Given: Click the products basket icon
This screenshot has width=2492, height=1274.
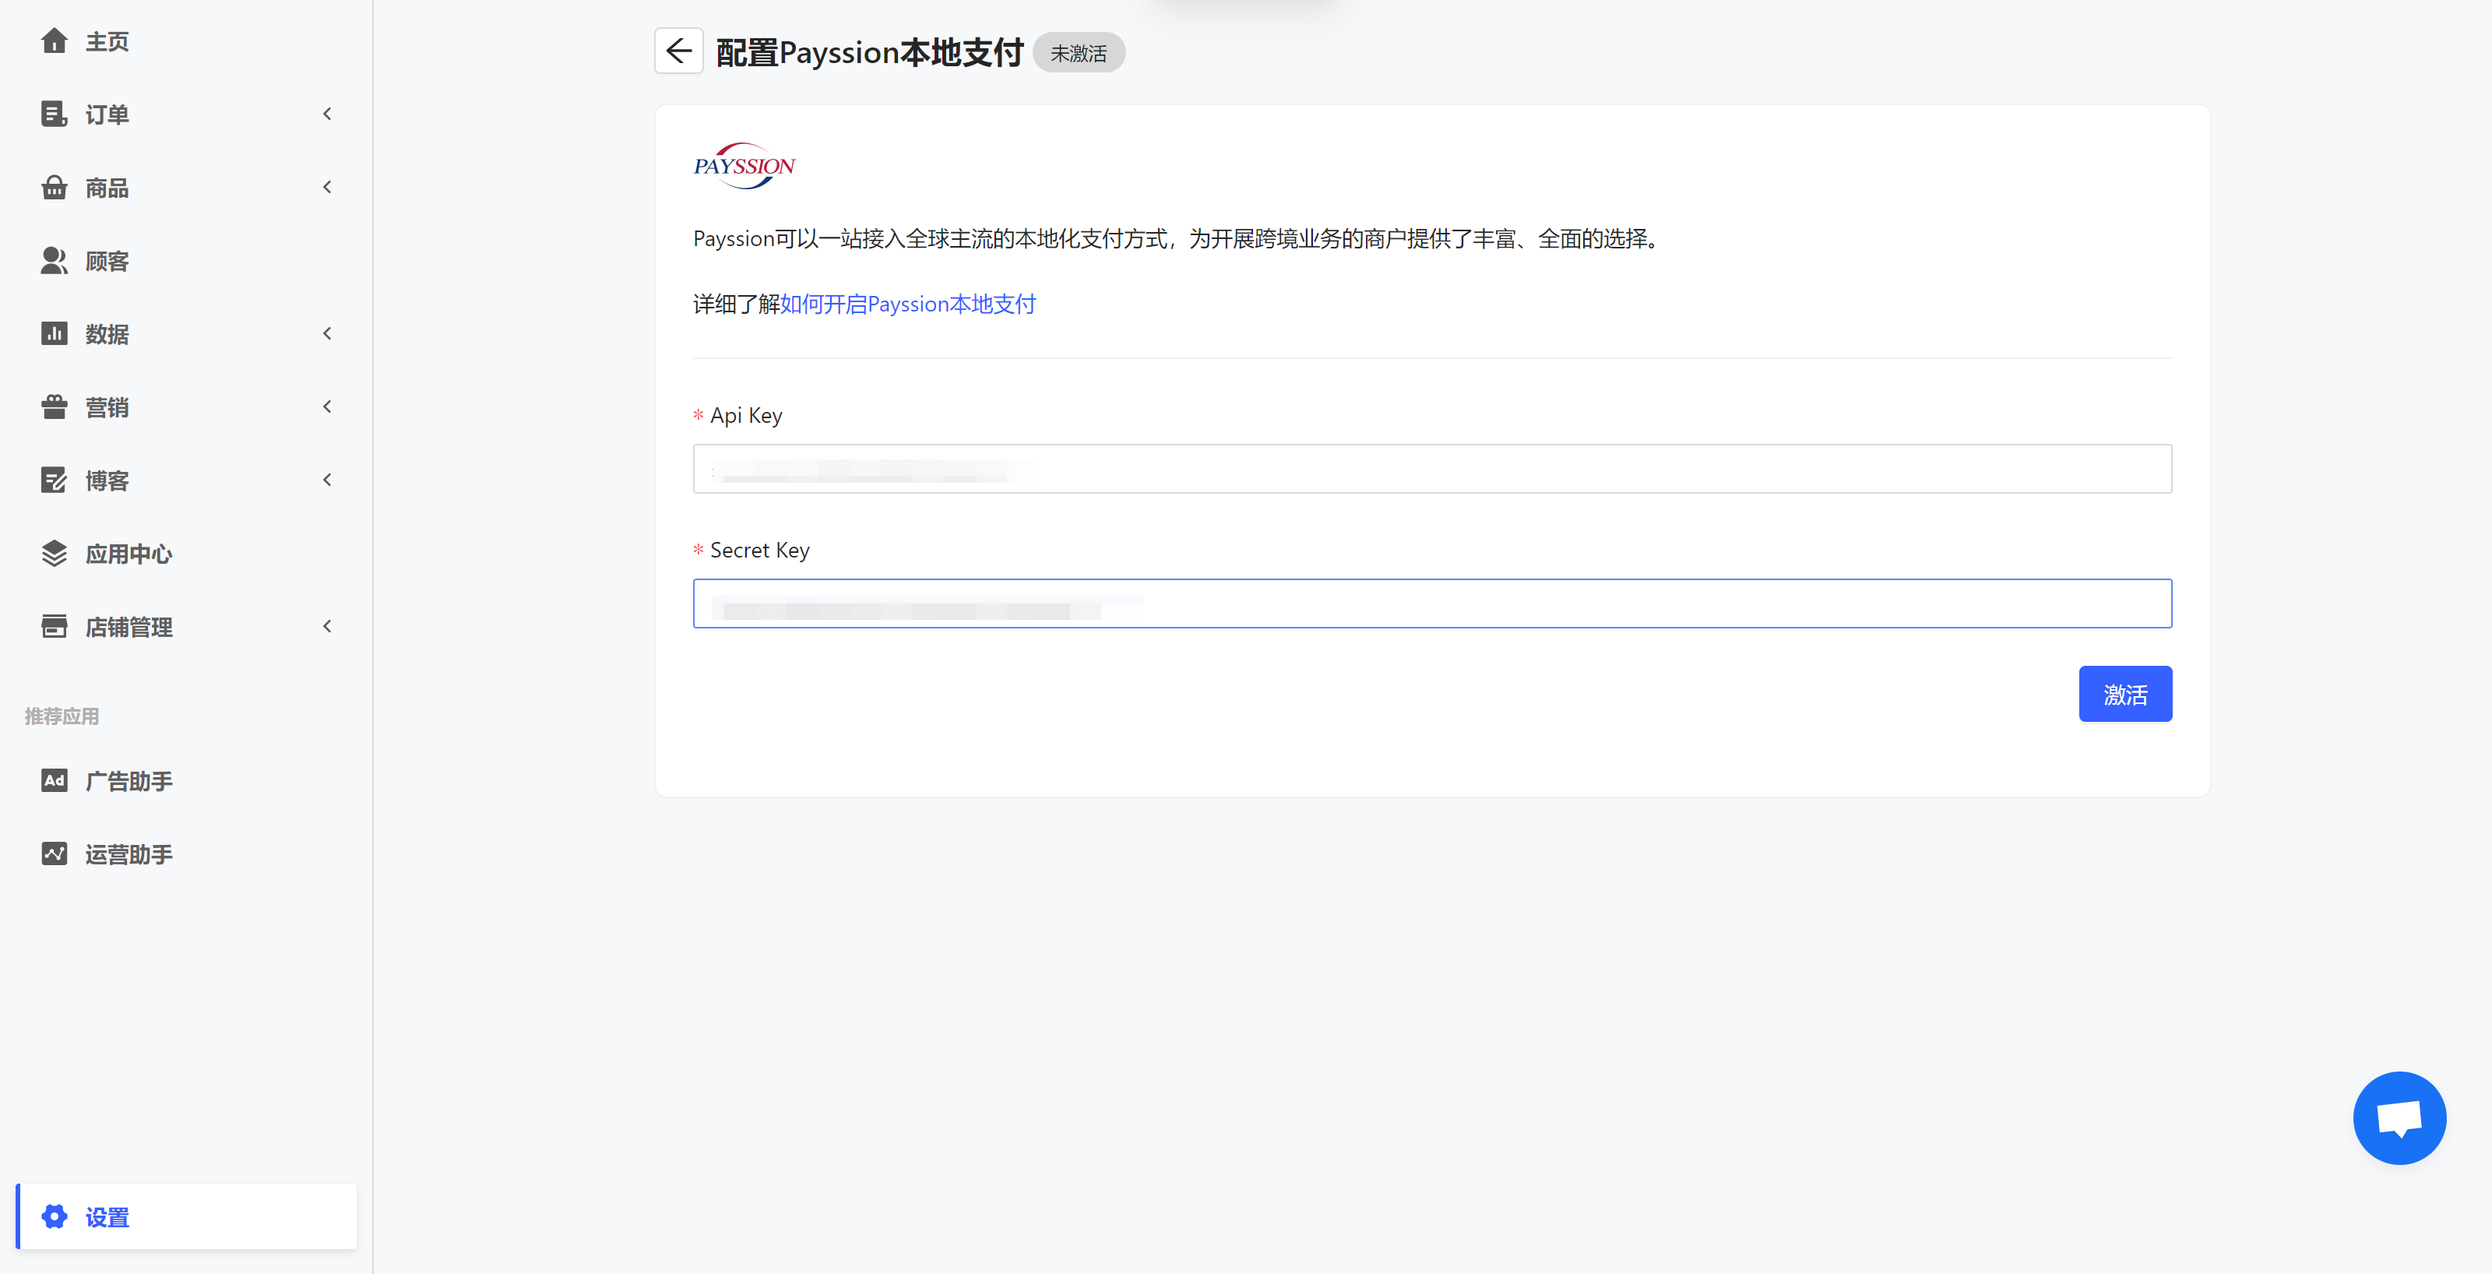Looking at the screenshot, I should pos(55,188).
